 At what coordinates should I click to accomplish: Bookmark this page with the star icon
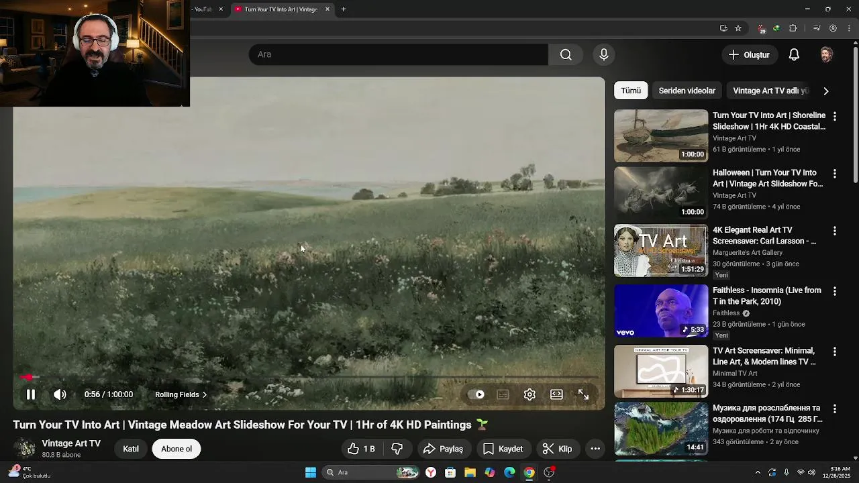coord(738,28)
